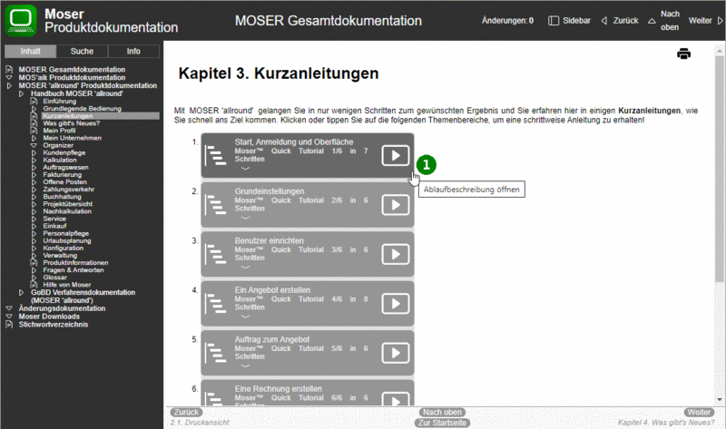Image resolution: width=726 pixels, height=429 pixels.
Task: Click the bottom Weiter button
Action: (699, 412)
